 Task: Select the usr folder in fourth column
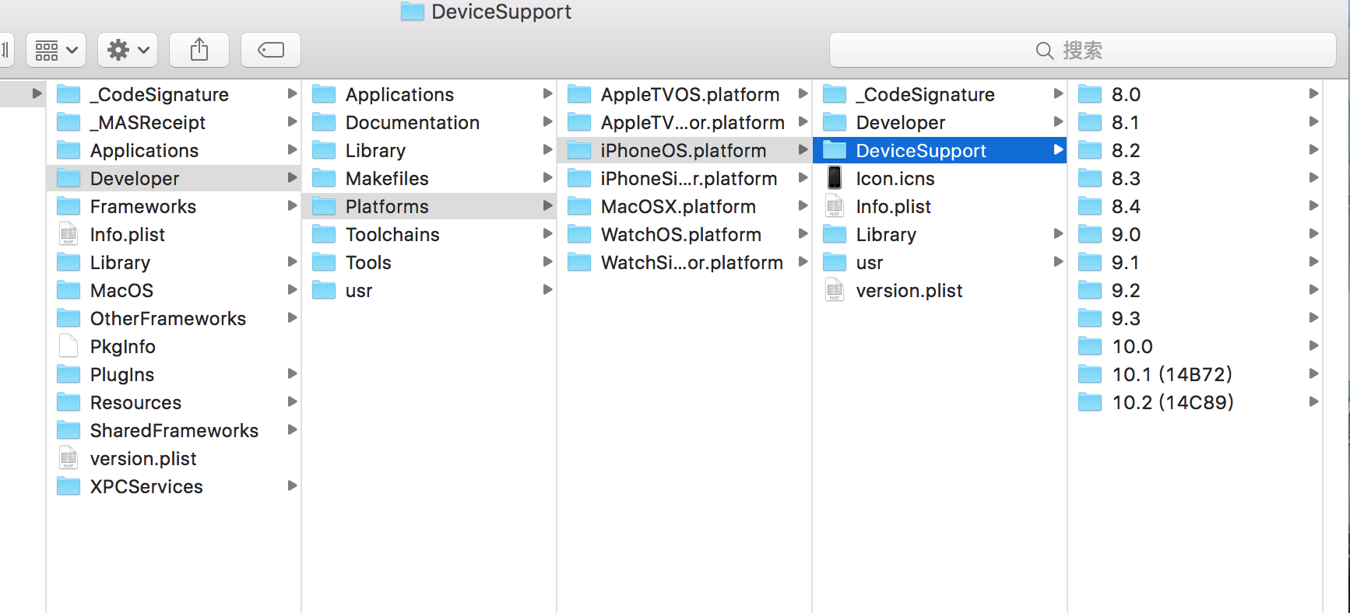pyautogui.click(x=940, y=262)
